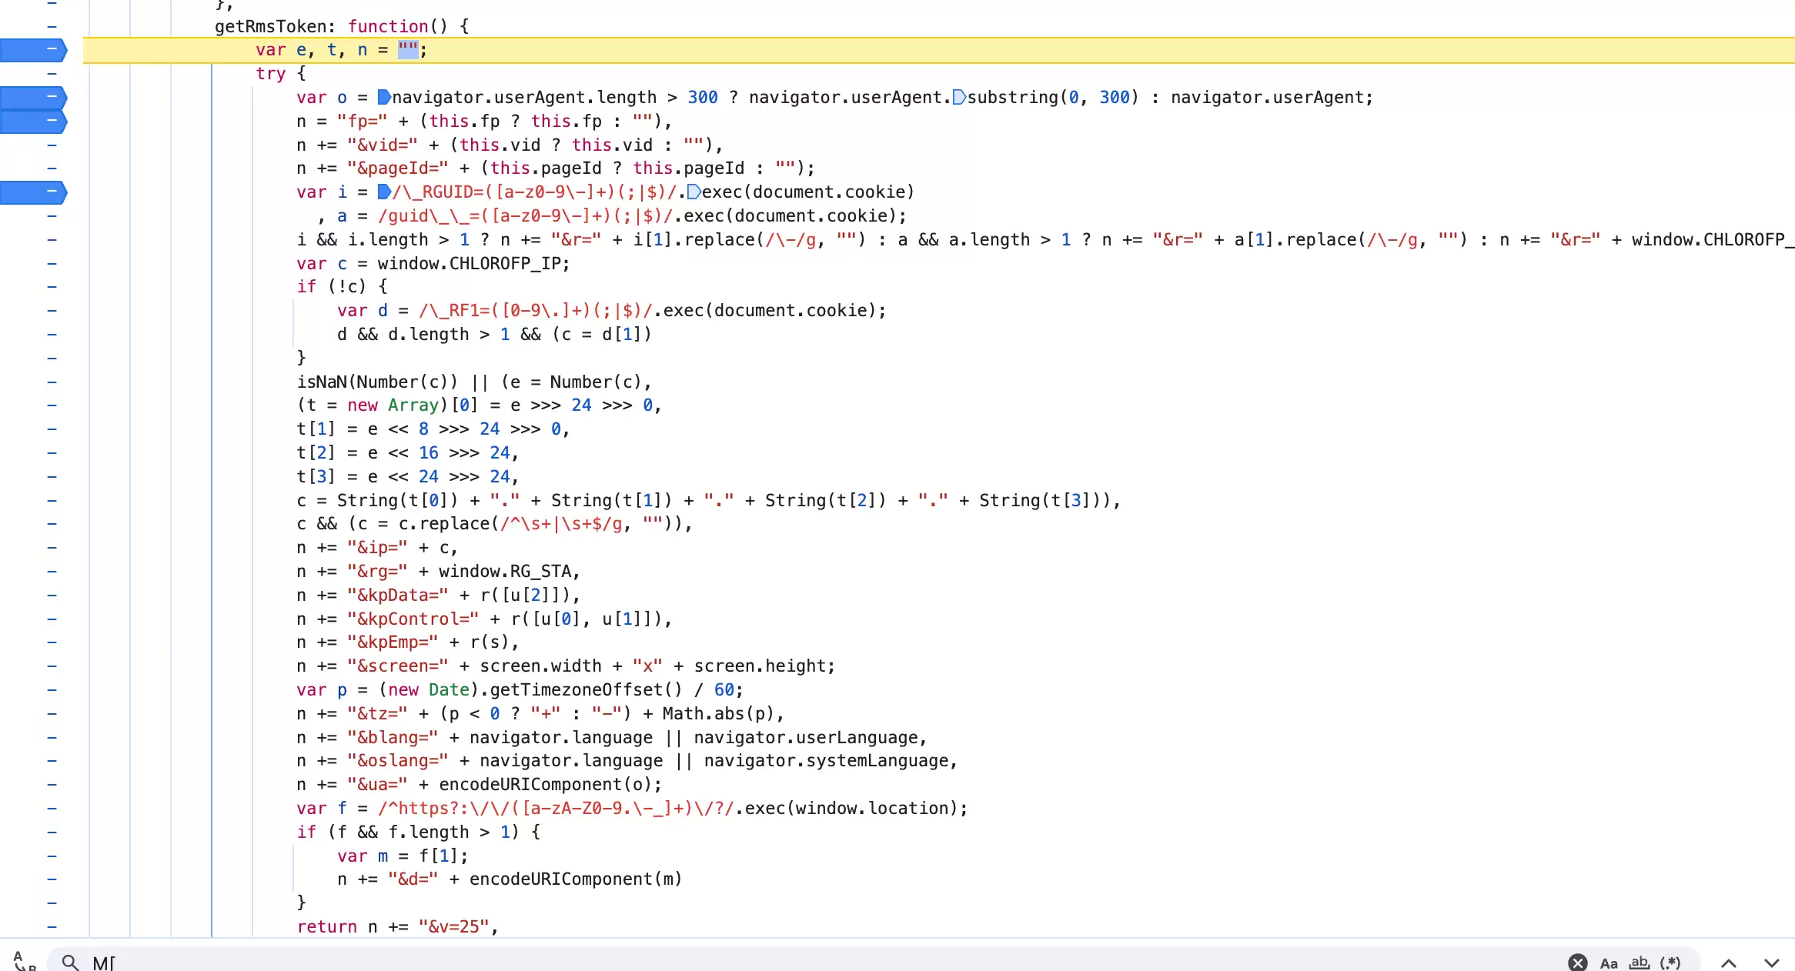Viewport: 1795px width, 971px height.
Task: Add breakpoint in gutter of 'if (!c) {' line
Action: click(x=52, y=287)
